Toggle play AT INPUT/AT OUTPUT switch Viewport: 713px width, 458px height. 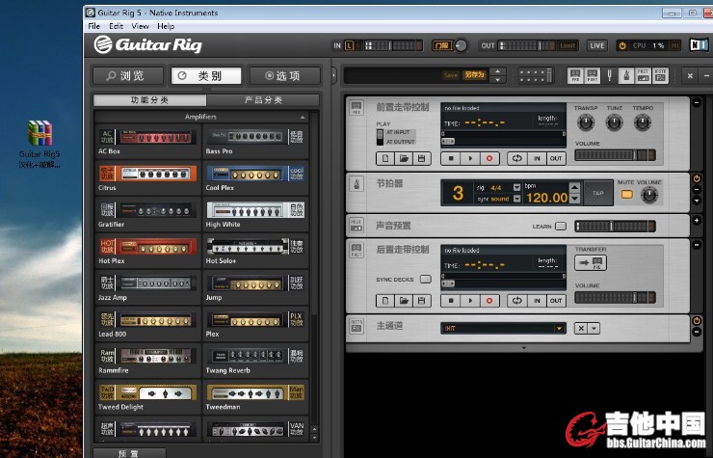tap(380, 137)
